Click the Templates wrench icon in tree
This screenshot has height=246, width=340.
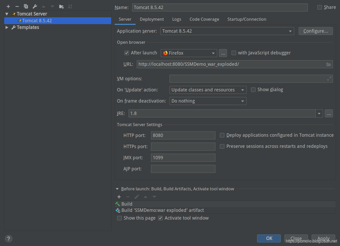pyautogui.click(x=13, y=27)
